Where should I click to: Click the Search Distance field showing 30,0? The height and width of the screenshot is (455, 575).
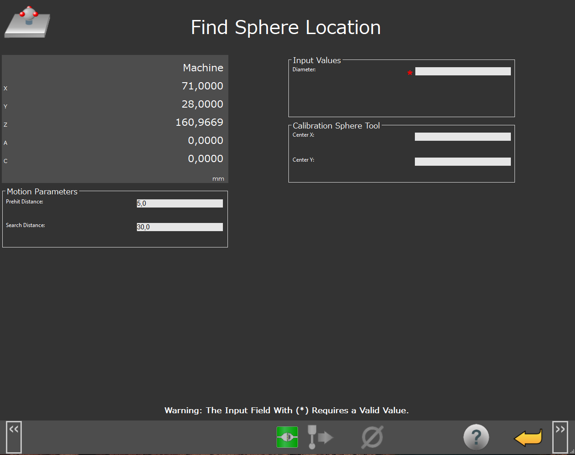coord(180,227)
